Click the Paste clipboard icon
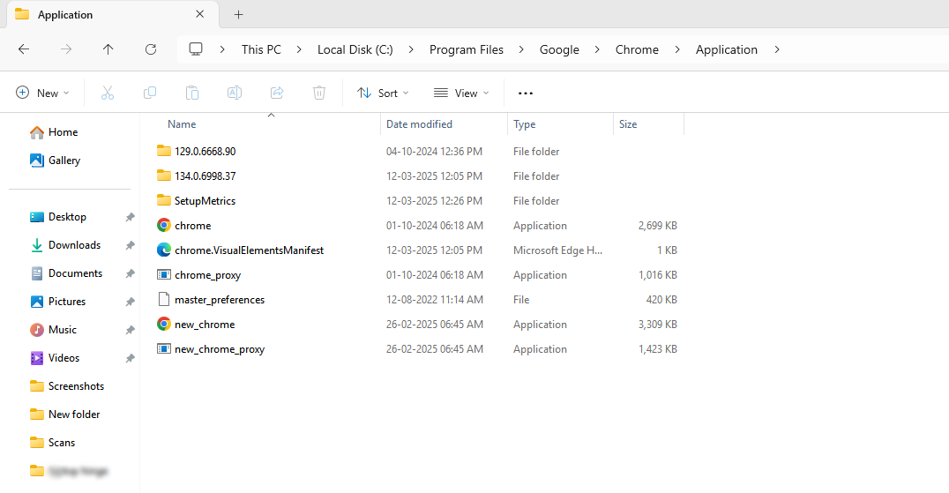This screenshot has width=949, height=493. (192, 93)
